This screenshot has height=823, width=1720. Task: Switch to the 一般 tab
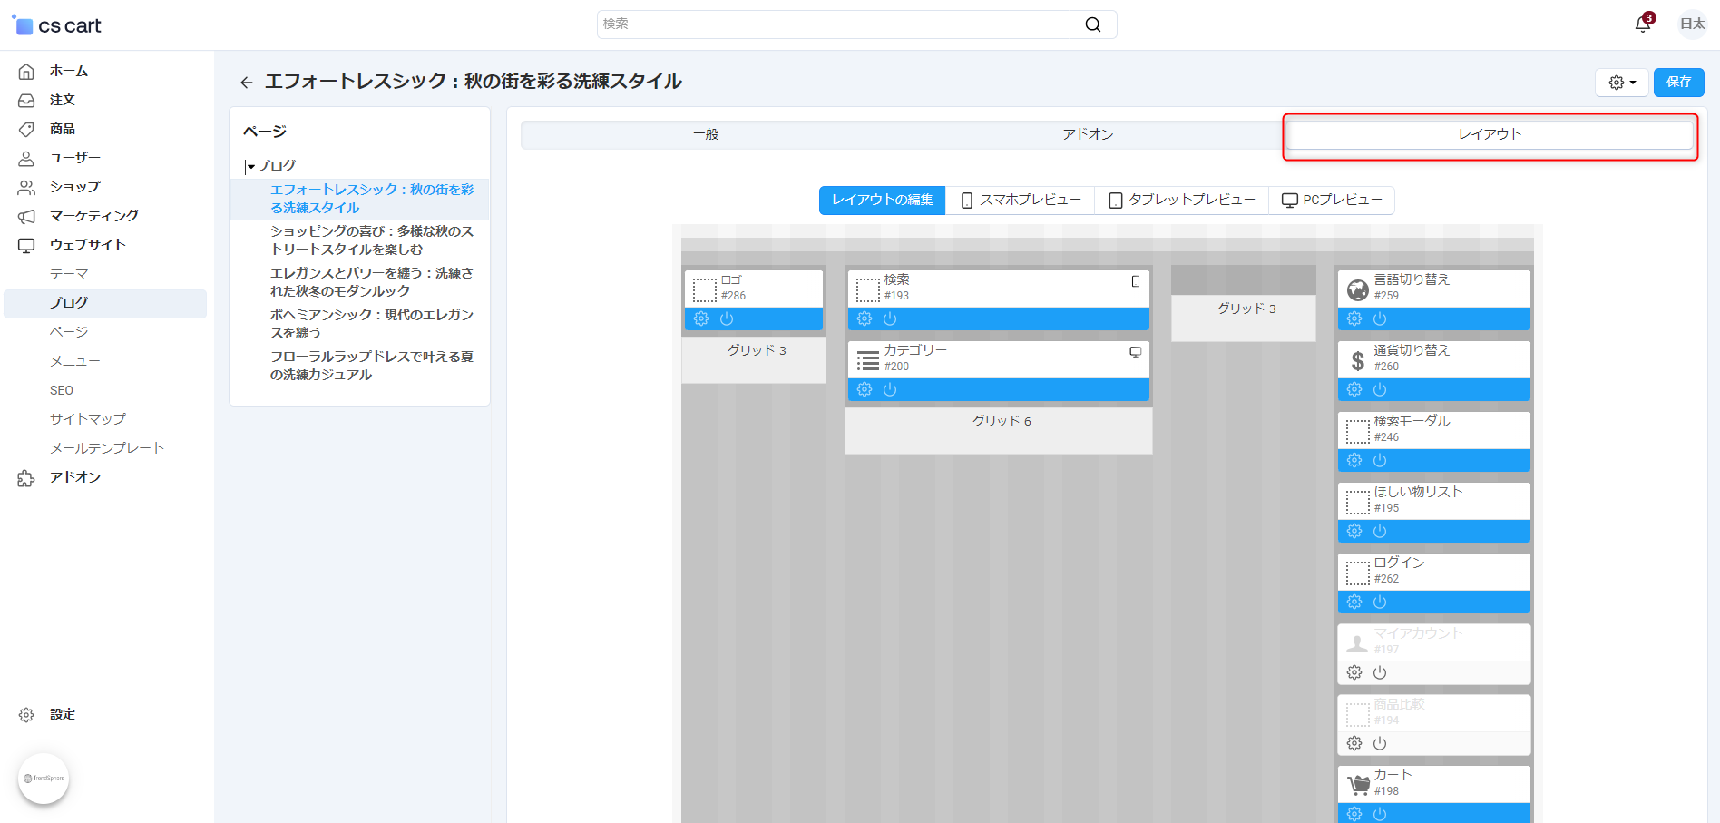pyautogui.click(x=706, y=134)
